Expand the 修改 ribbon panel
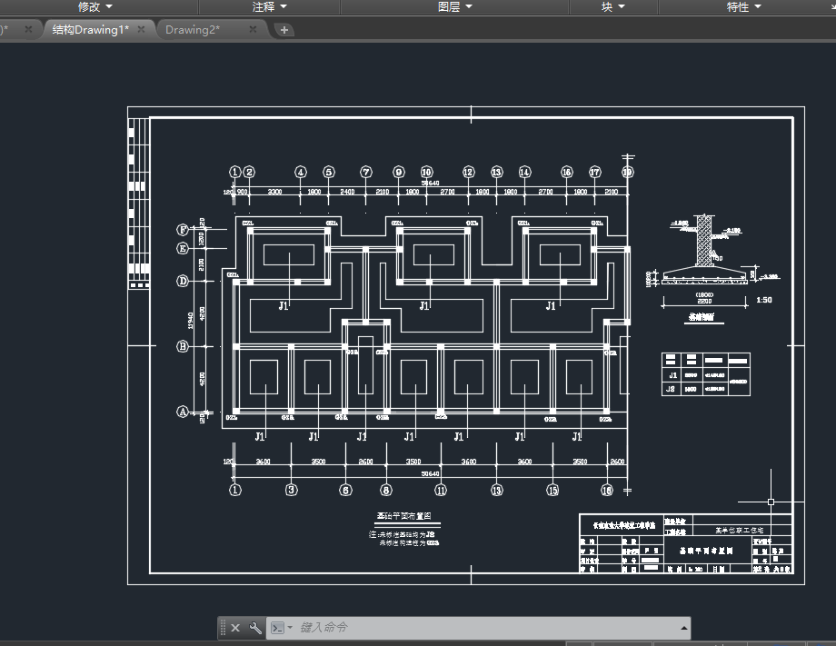Viewport: 836px width, 646px height. 95,6
